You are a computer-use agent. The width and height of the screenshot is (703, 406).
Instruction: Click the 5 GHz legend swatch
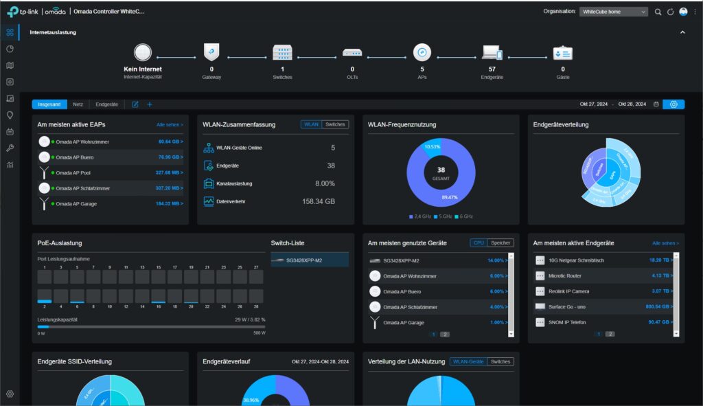click(x=435, y=216)
